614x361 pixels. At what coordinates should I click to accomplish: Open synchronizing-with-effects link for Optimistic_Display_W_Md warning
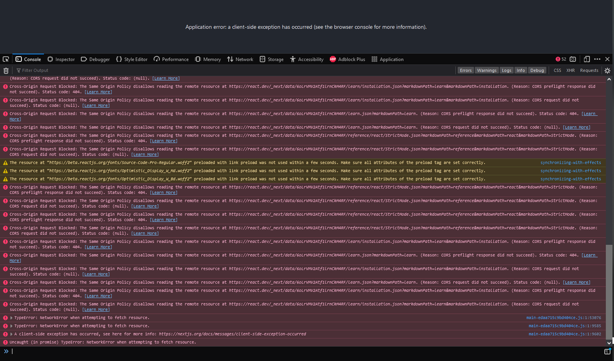(x=571, y=171)
